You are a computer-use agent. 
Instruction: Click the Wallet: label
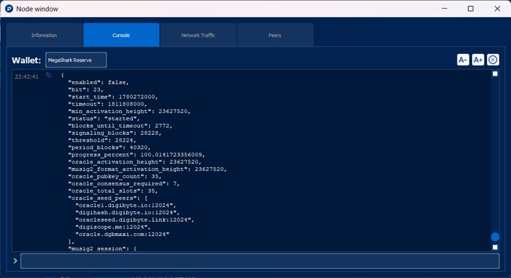tap(26, 60)
